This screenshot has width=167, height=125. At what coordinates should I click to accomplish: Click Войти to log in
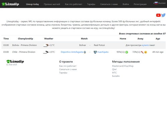[126, 4]
